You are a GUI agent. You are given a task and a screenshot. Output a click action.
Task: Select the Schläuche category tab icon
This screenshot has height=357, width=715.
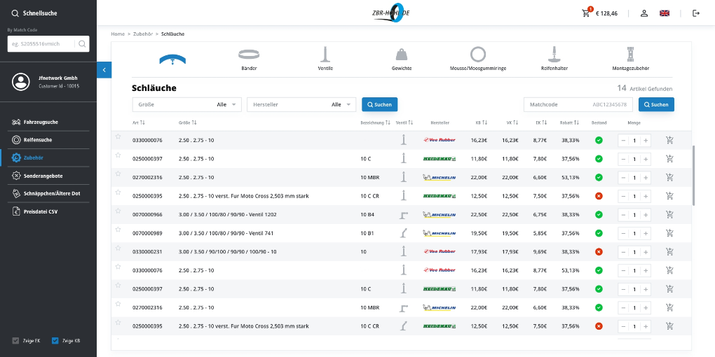click(172, 59)
